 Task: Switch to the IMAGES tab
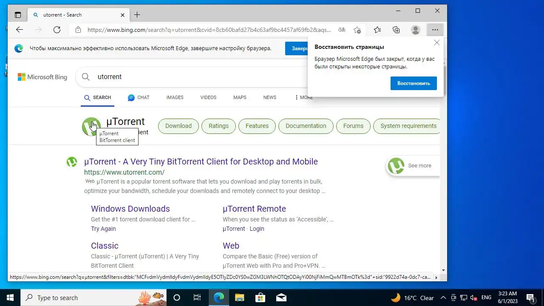pos(175,98)
